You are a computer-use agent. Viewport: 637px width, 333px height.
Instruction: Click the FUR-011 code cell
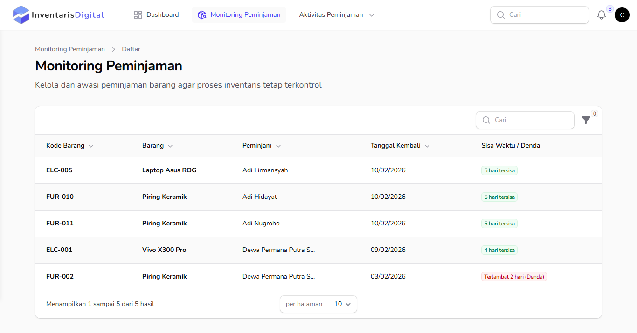[x=60, y=224]
